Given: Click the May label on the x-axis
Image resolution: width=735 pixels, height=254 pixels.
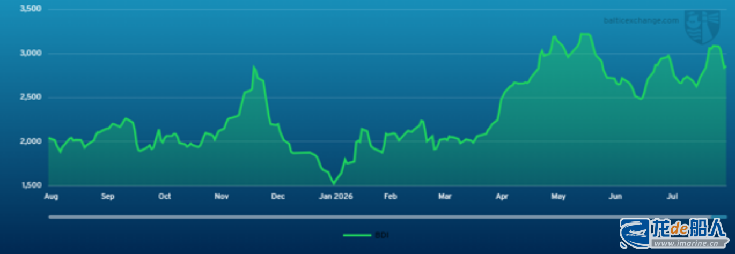Looking at the screenshot, I should pyautogui.click(x=558, y=197).
